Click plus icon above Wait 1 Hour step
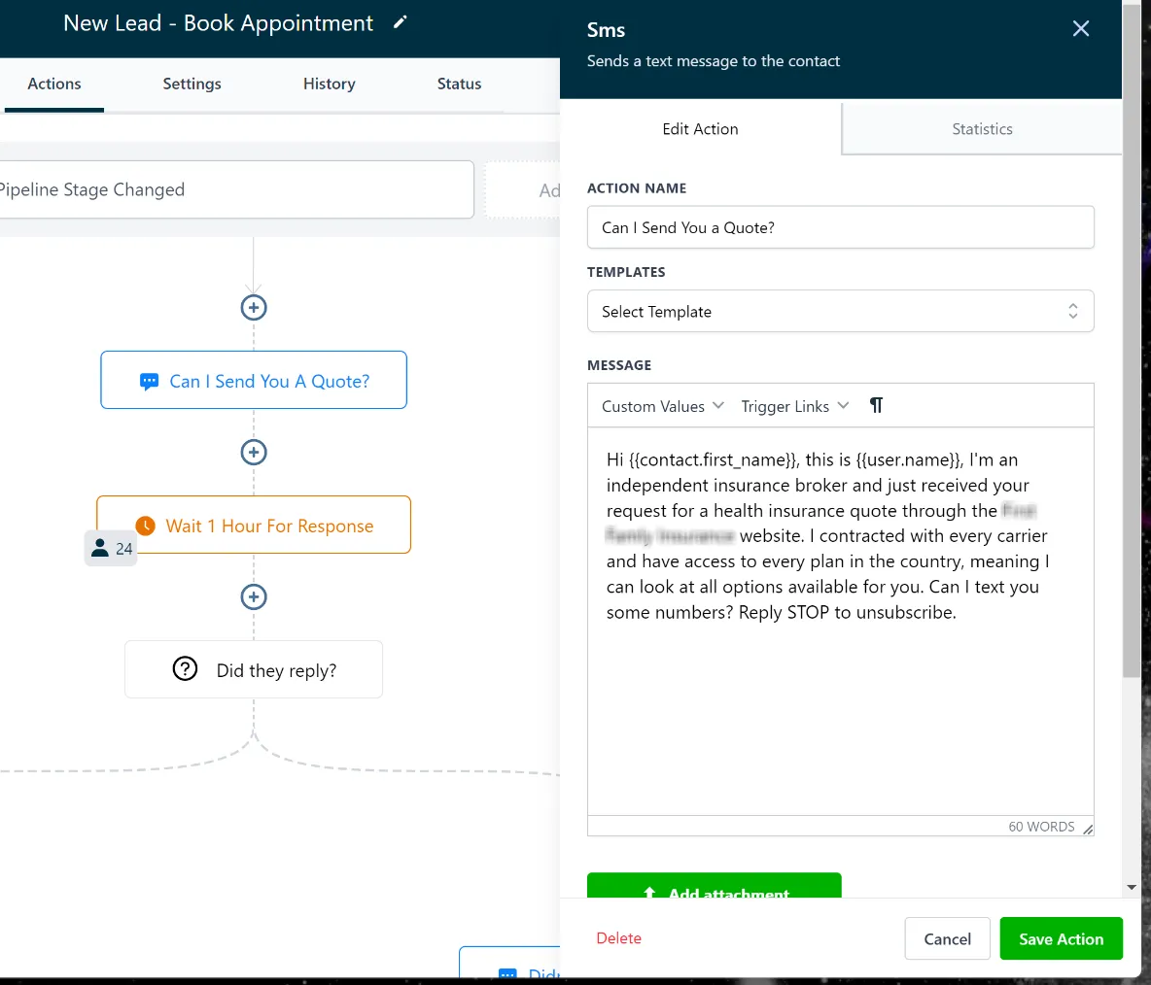The height and width of the screenshot is (985, 1151). tap(254, 452)
